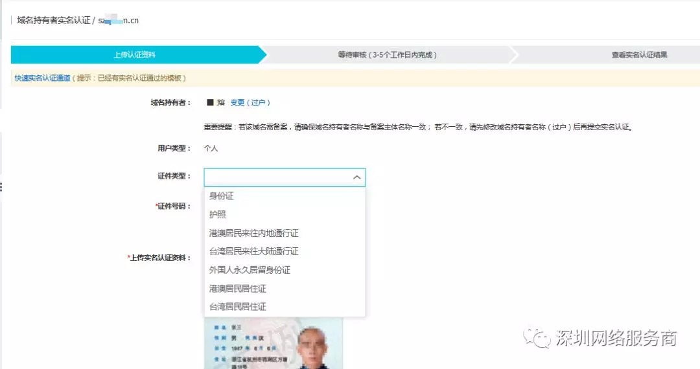Open the 查看实名认证结果 step
Image resolution: width=700 pixels, height=369 pixels.
pyautogui.click(x=639, y=55)
